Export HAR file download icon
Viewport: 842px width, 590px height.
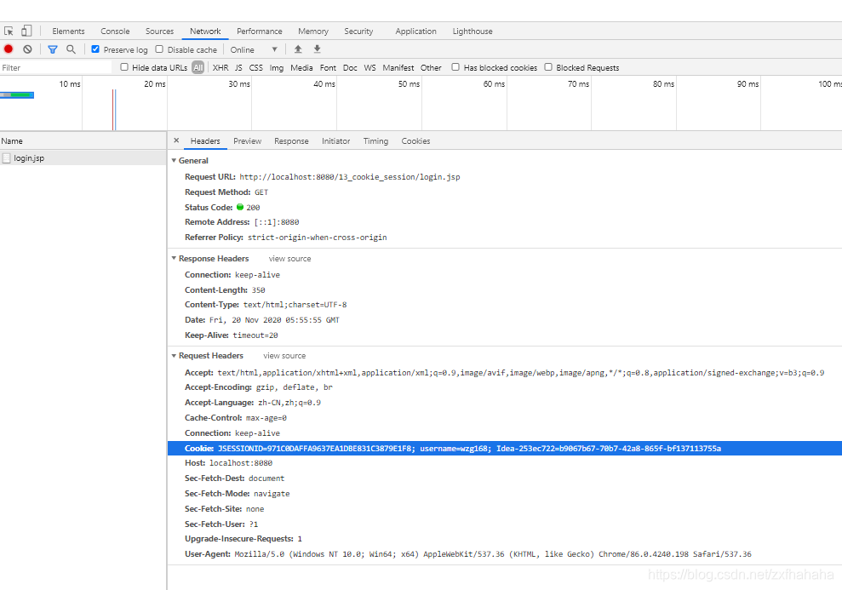[x=318, y=49]
